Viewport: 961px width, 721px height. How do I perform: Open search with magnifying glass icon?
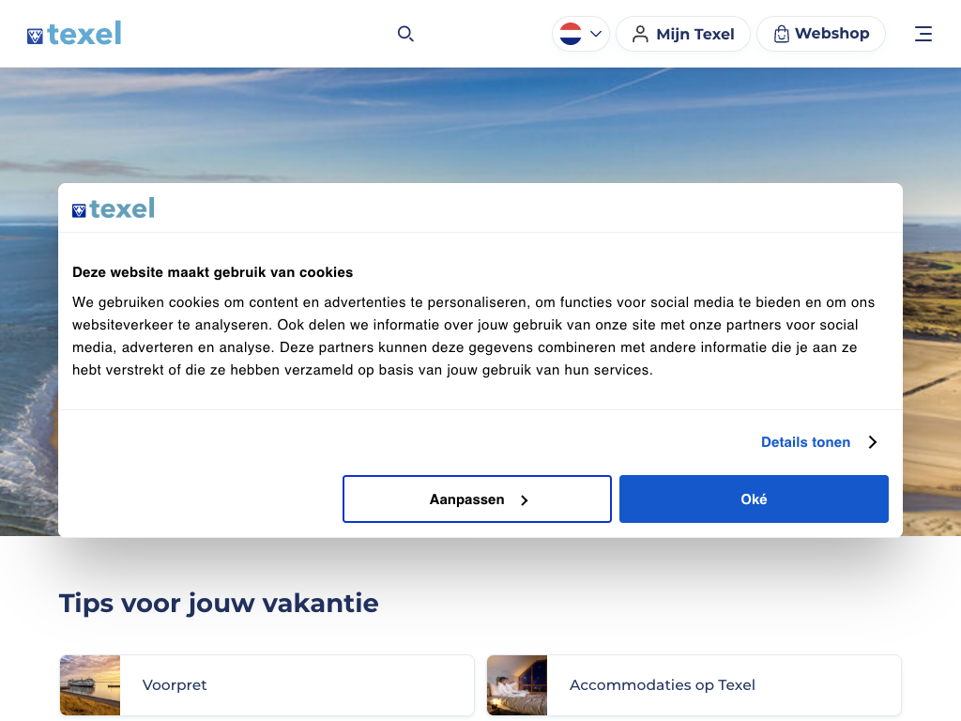[x=405, y=34]
